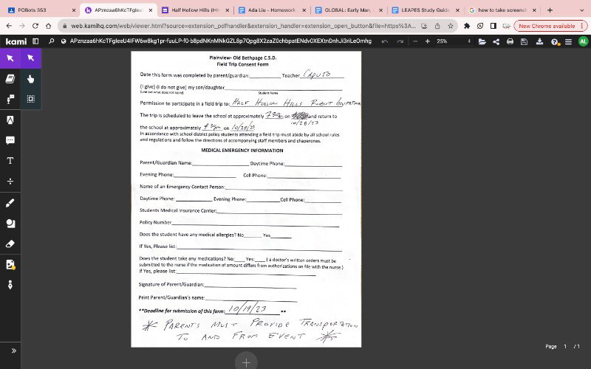Open the comment tool
Image resolution: width=591 pixels, height=369 pixels.
10,140
